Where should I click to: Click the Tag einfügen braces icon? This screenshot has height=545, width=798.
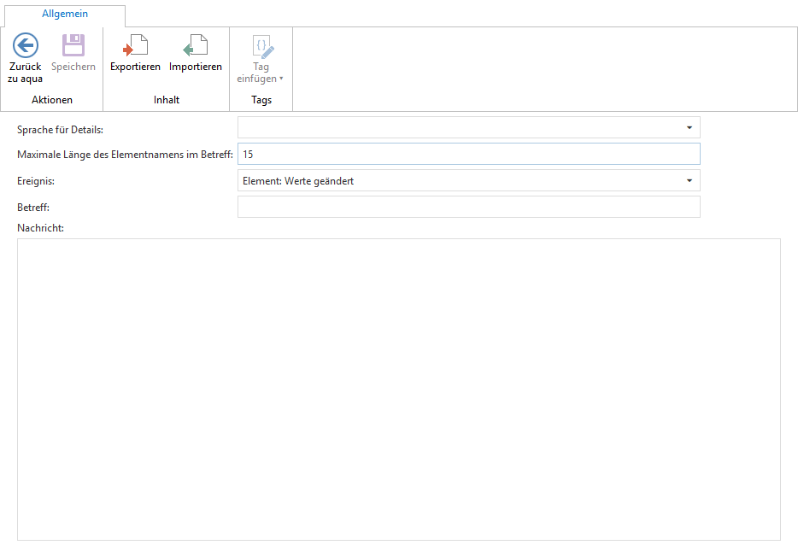click(x=261, y=45)
